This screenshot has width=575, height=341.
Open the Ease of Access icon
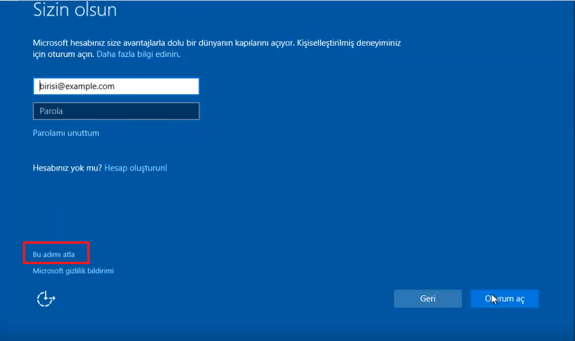(46, 299)
